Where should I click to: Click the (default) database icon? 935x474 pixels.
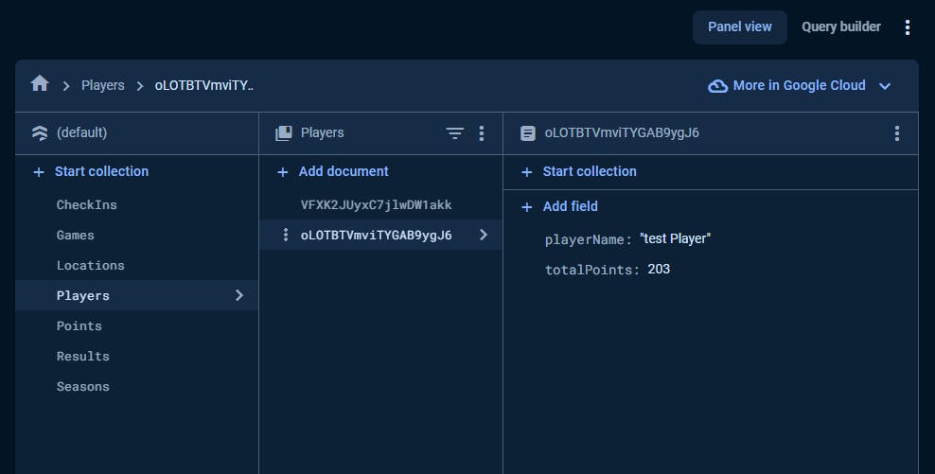(40, 133)
